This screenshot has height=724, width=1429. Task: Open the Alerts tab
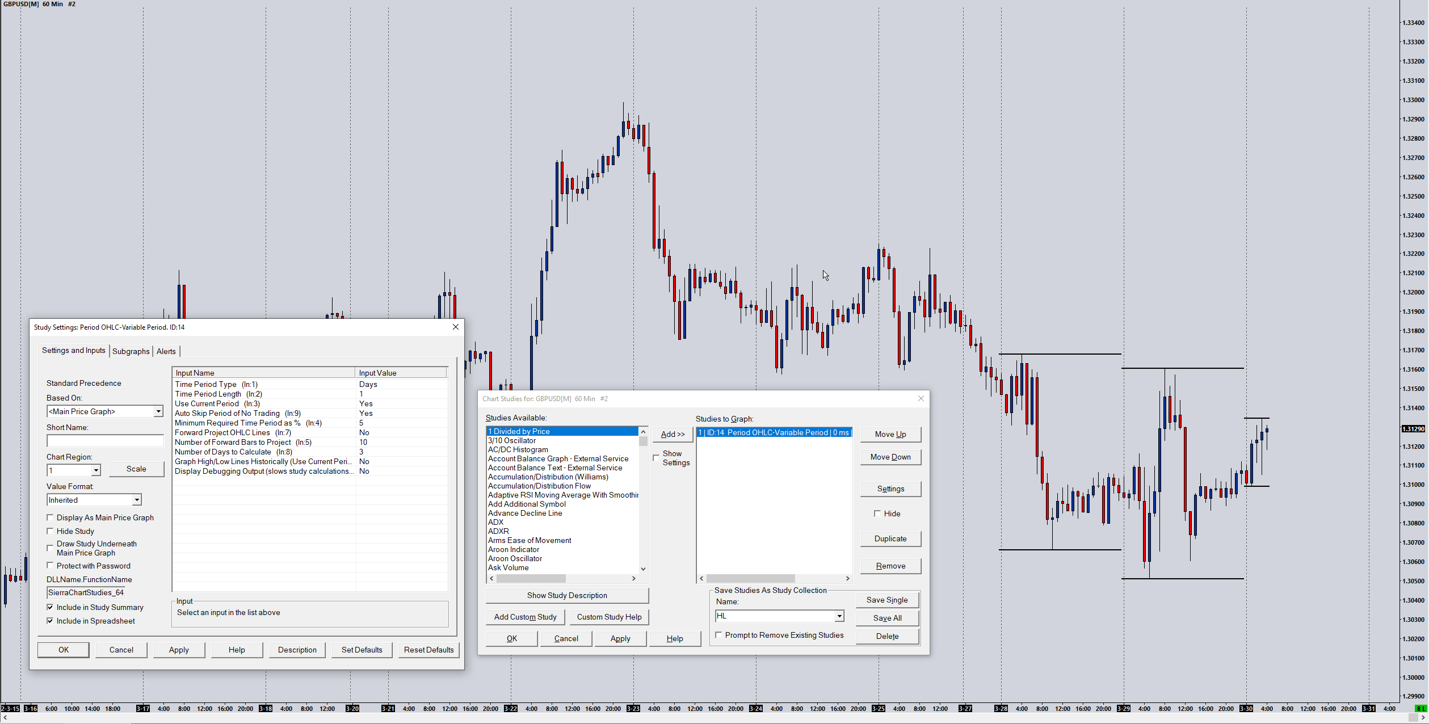tap(166, 351)
